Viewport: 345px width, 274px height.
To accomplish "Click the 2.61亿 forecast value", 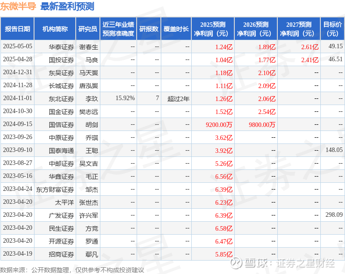I will click(x=310, y=47).
